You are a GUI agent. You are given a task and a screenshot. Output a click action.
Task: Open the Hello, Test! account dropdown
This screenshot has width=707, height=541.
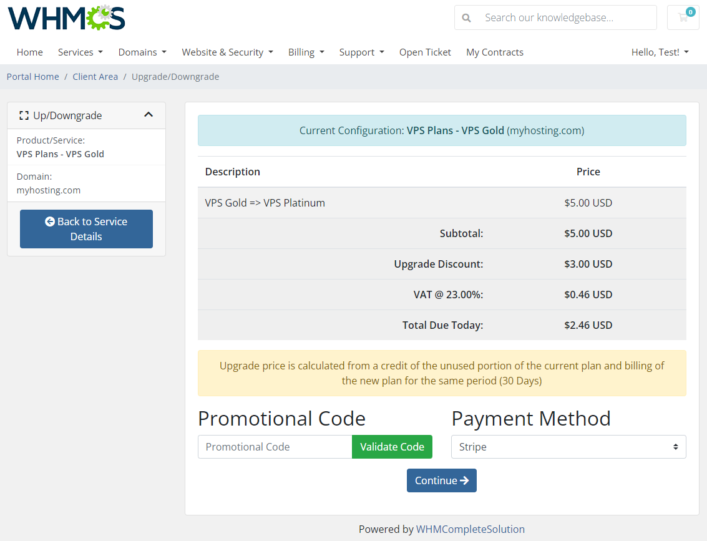point(660,52)
